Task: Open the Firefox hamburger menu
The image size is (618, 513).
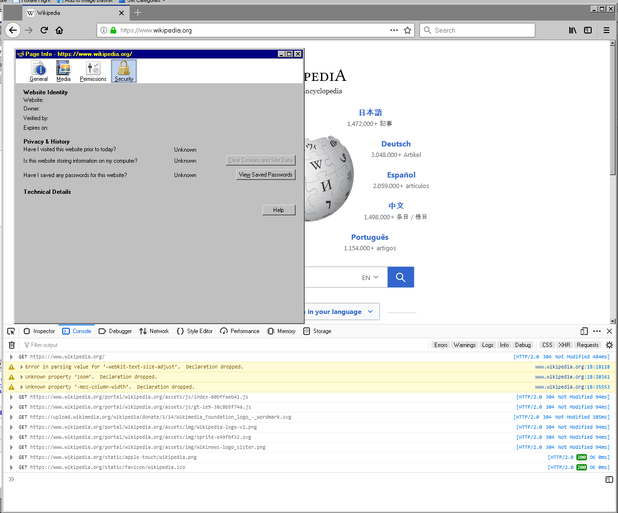Action: 607,30
